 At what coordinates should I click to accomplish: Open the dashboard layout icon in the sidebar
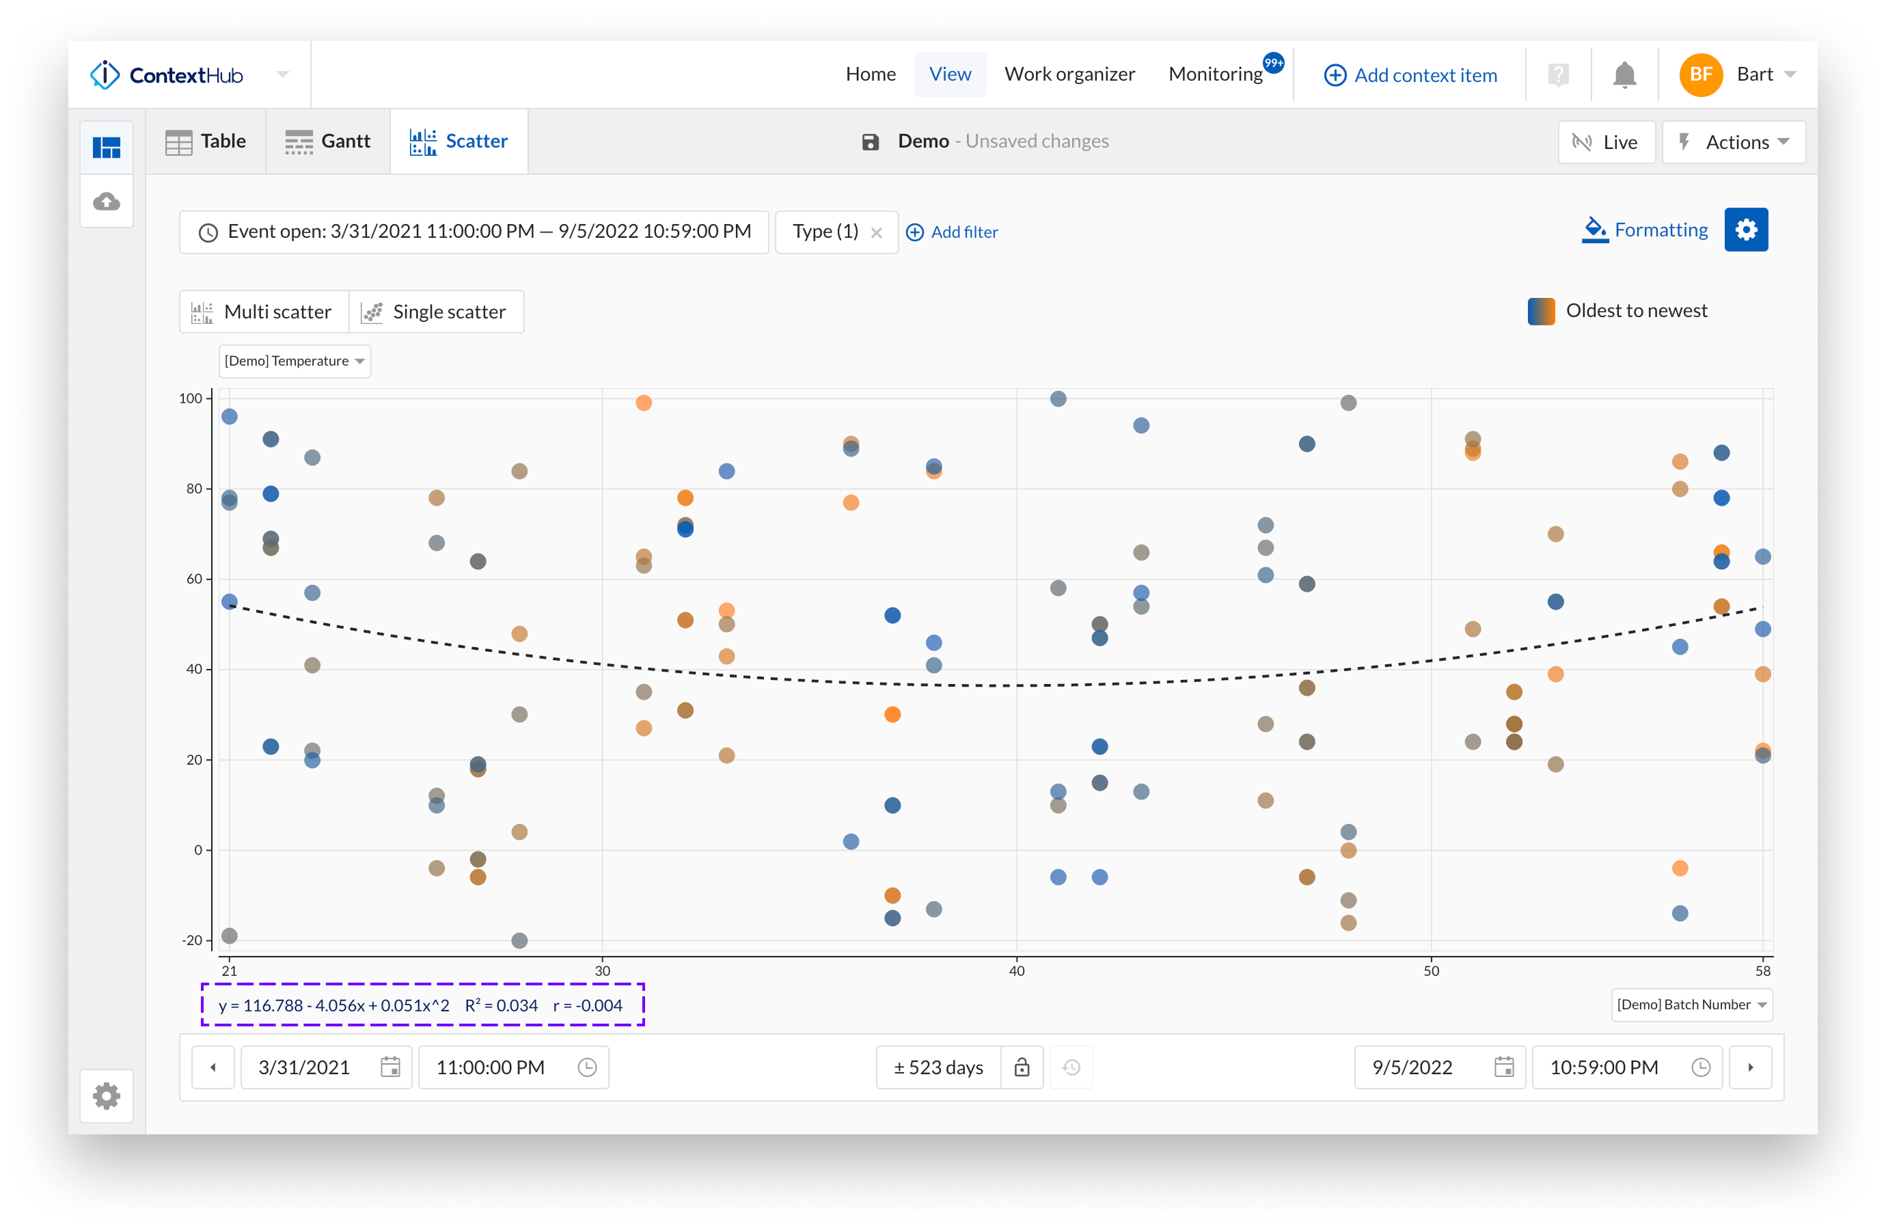106,147
